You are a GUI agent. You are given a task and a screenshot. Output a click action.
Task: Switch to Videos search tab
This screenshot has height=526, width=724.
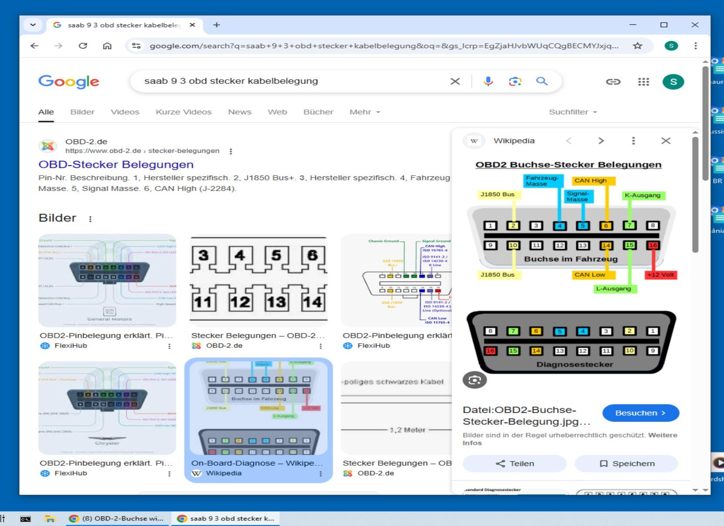(x=125, y=112)
